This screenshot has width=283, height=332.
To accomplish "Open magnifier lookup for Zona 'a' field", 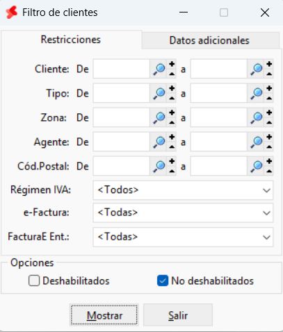I will coord(256,117).
